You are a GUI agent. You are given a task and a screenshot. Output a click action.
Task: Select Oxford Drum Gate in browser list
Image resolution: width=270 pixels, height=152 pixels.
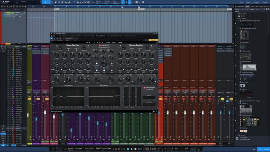point(247,72)
